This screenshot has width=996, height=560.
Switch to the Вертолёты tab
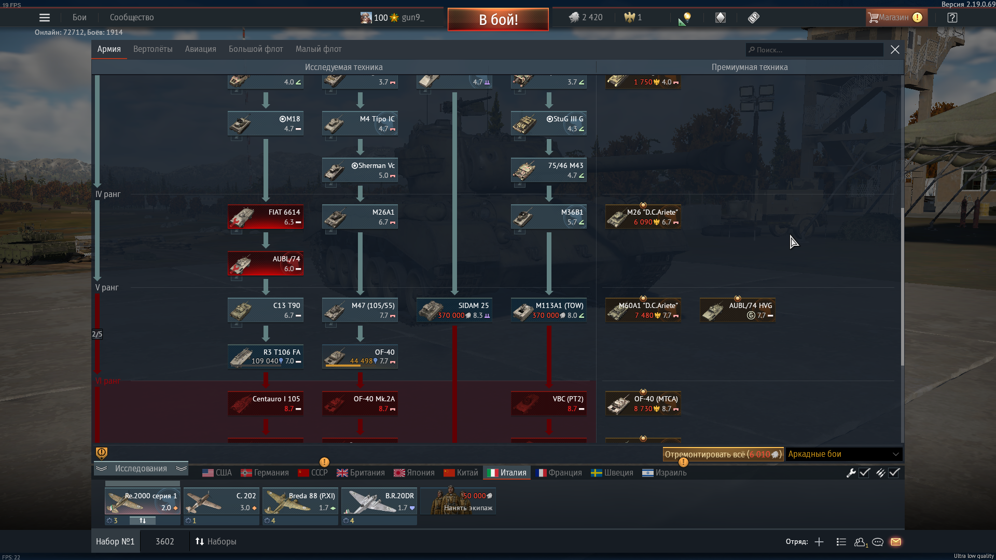click(153, 49)
